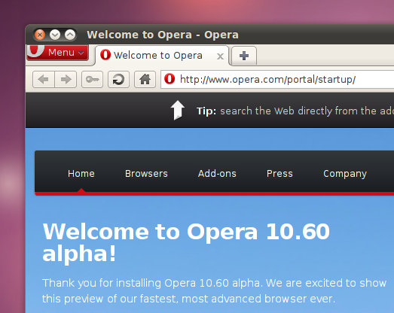The height and width of the screenshot is (313, 394).
Task: Focus the address bar URL field
Action: [277, 79]
